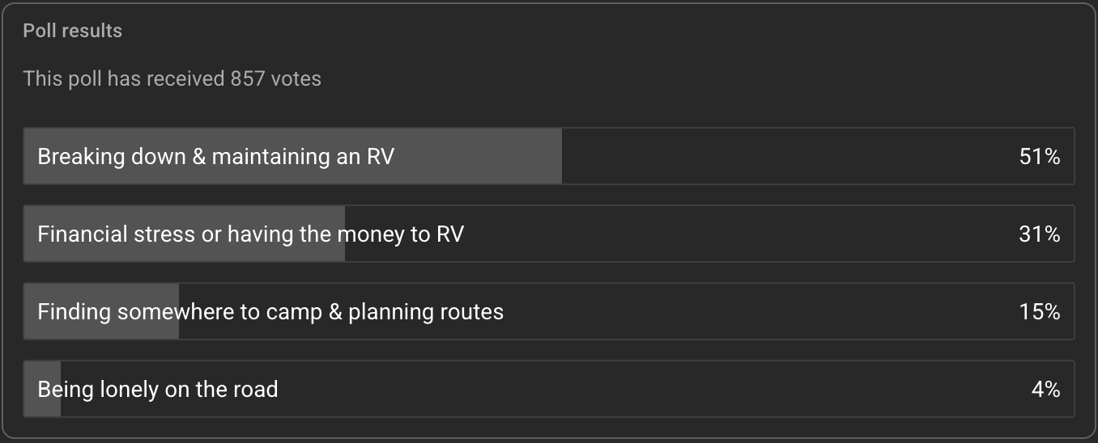
Task: Click the 15% result label
Action: [x=1039, y=311]
